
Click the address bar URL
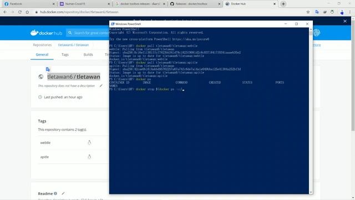click(x=79, y=12)
